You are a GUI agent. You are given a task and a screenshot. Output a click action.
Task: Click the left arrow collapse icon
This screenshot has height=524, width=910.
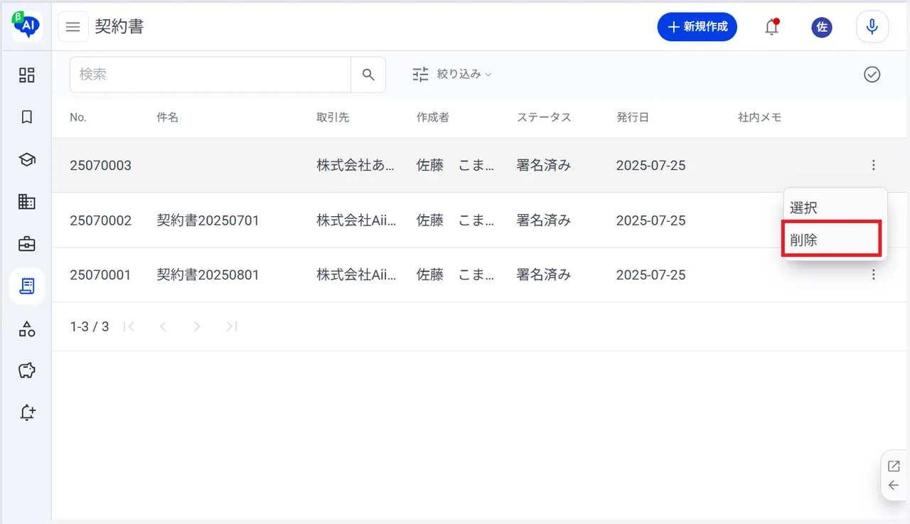pyautogui.click(x=894, y=486)
